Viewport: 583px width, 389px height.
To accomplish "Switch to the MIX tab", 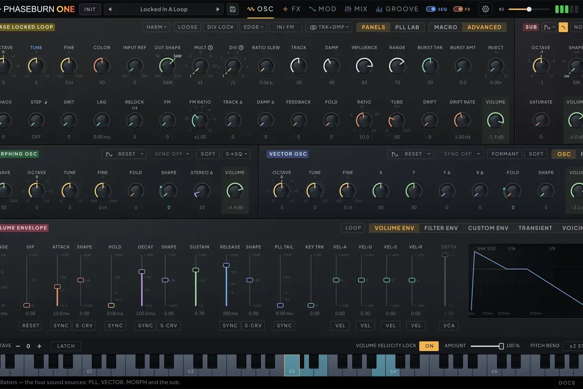I will 356,9.
